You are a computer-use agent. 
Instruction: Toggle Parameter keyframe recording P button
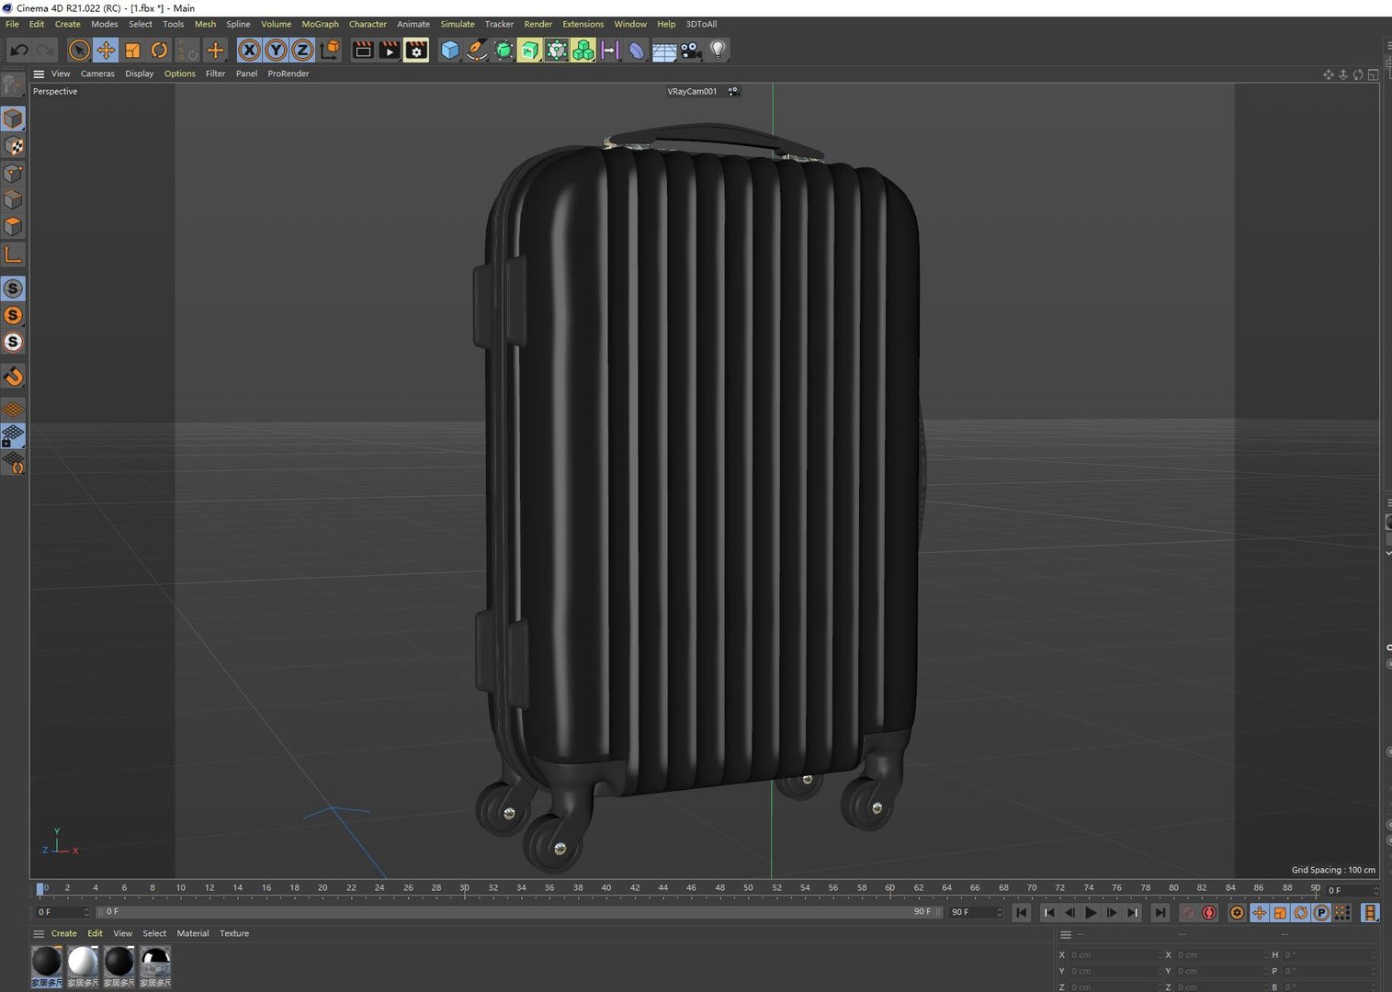pos(1321,913)
